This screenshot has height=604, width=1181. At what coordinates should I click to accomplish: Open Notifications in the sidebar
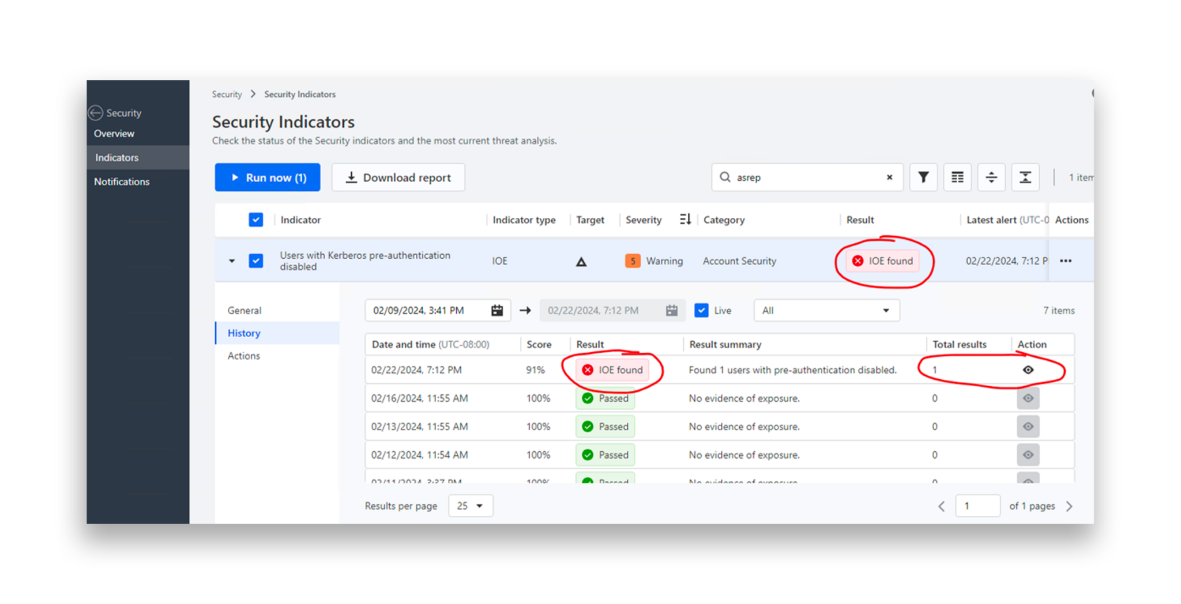pyautogui.click(x=122, y=182)
